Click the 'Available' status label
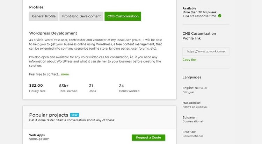 189,8
